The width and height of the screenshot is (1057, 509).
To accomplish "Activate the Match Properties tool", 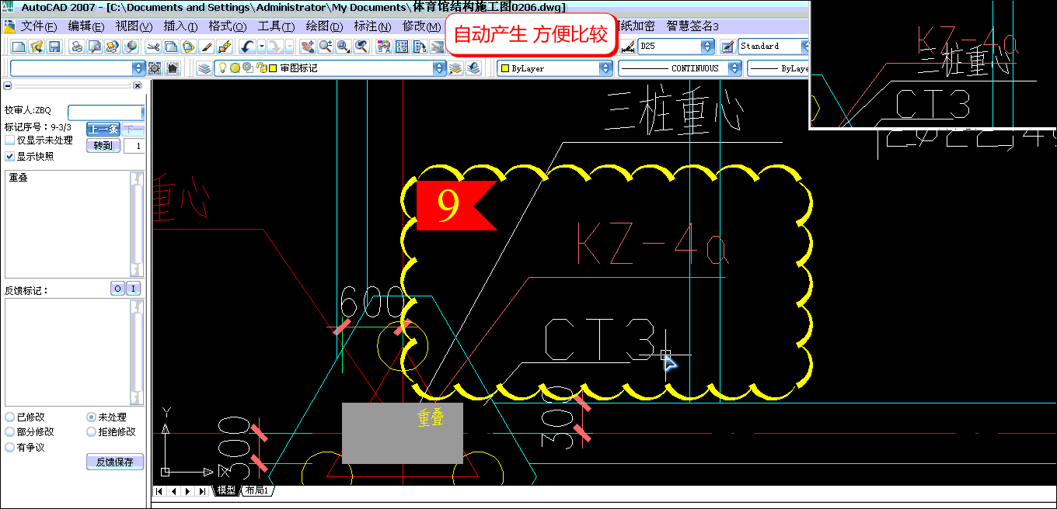I will pos(206,47).
